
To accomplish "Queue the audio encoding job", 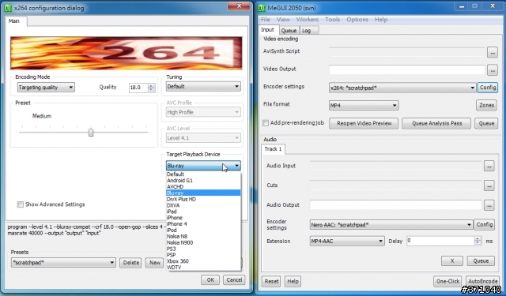I will pyautogui.click(x=481, y=261).
